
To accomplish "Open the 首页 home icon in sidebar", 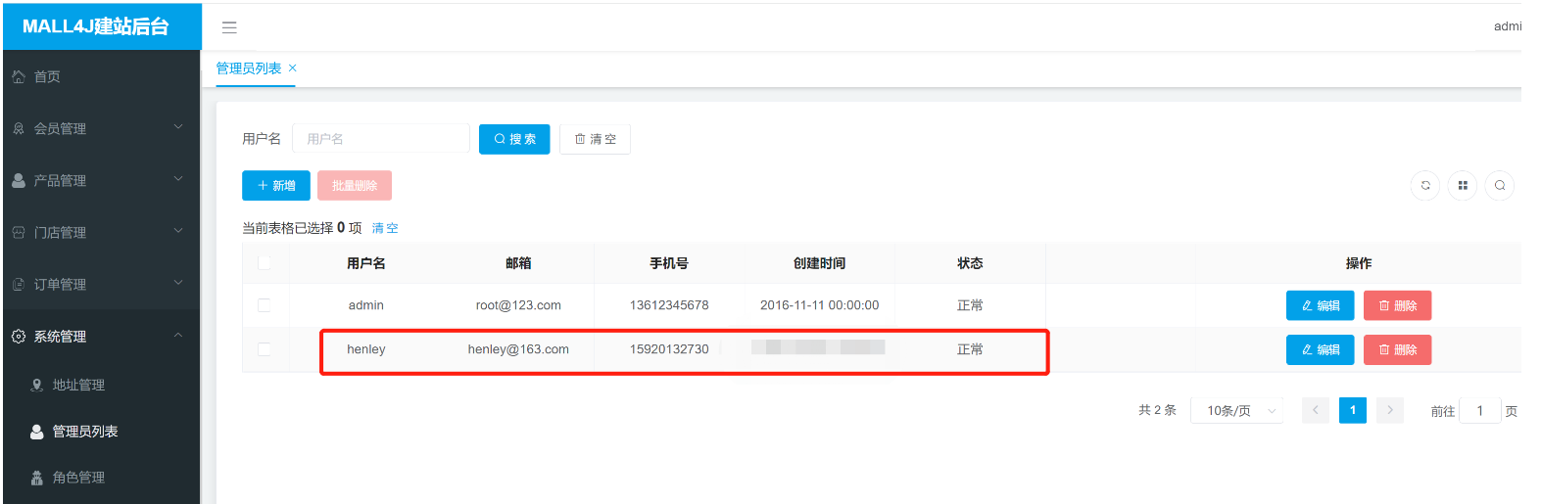I will (x=19, y=76).
